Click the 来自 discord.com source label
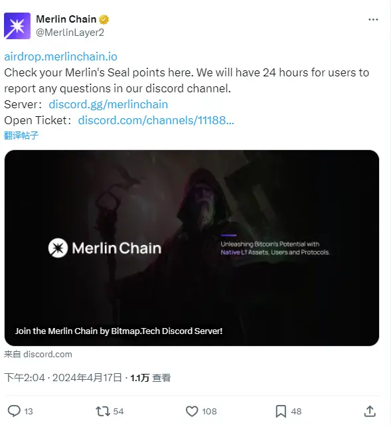391x425 pixels. click(x=38, y=354)
